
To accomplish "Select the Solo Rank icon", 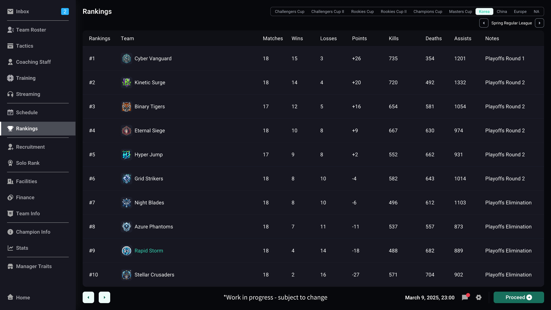I will (10, 163).
